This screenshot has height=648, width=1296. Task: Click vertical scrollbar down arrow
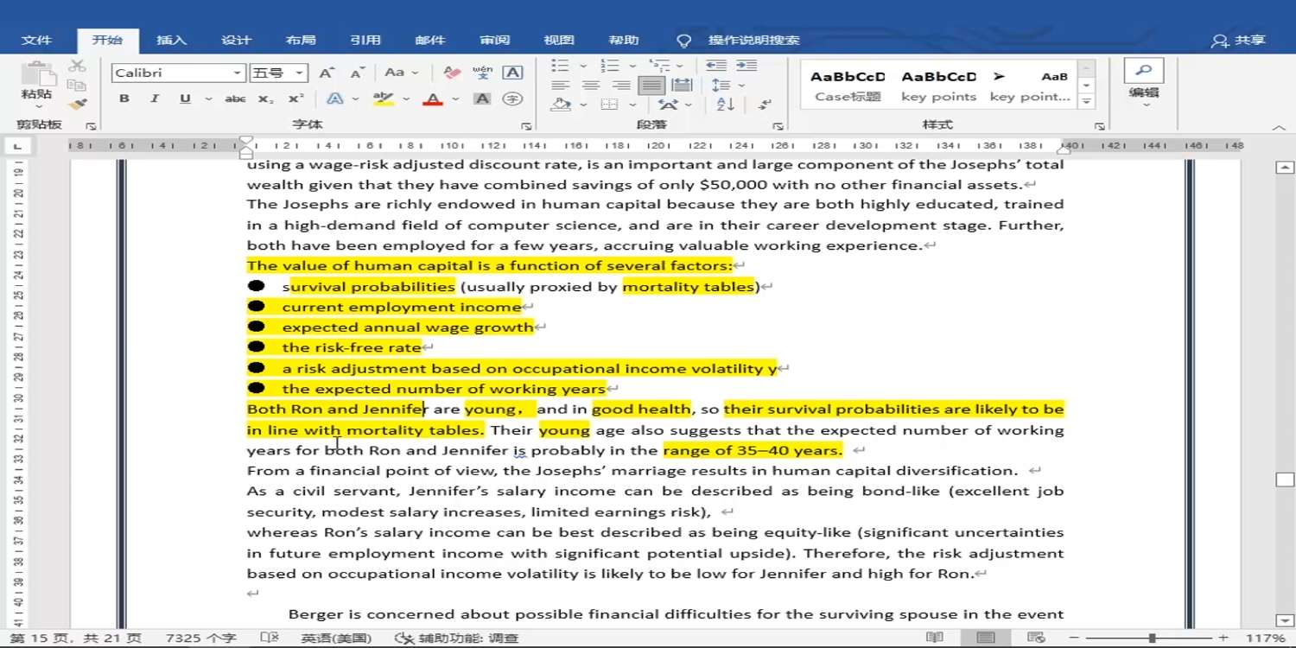[1285, 620]
